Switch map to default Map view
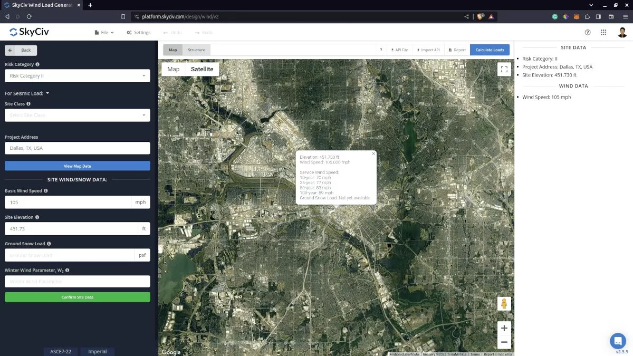633x356 pixels. [x=174, y=69]
